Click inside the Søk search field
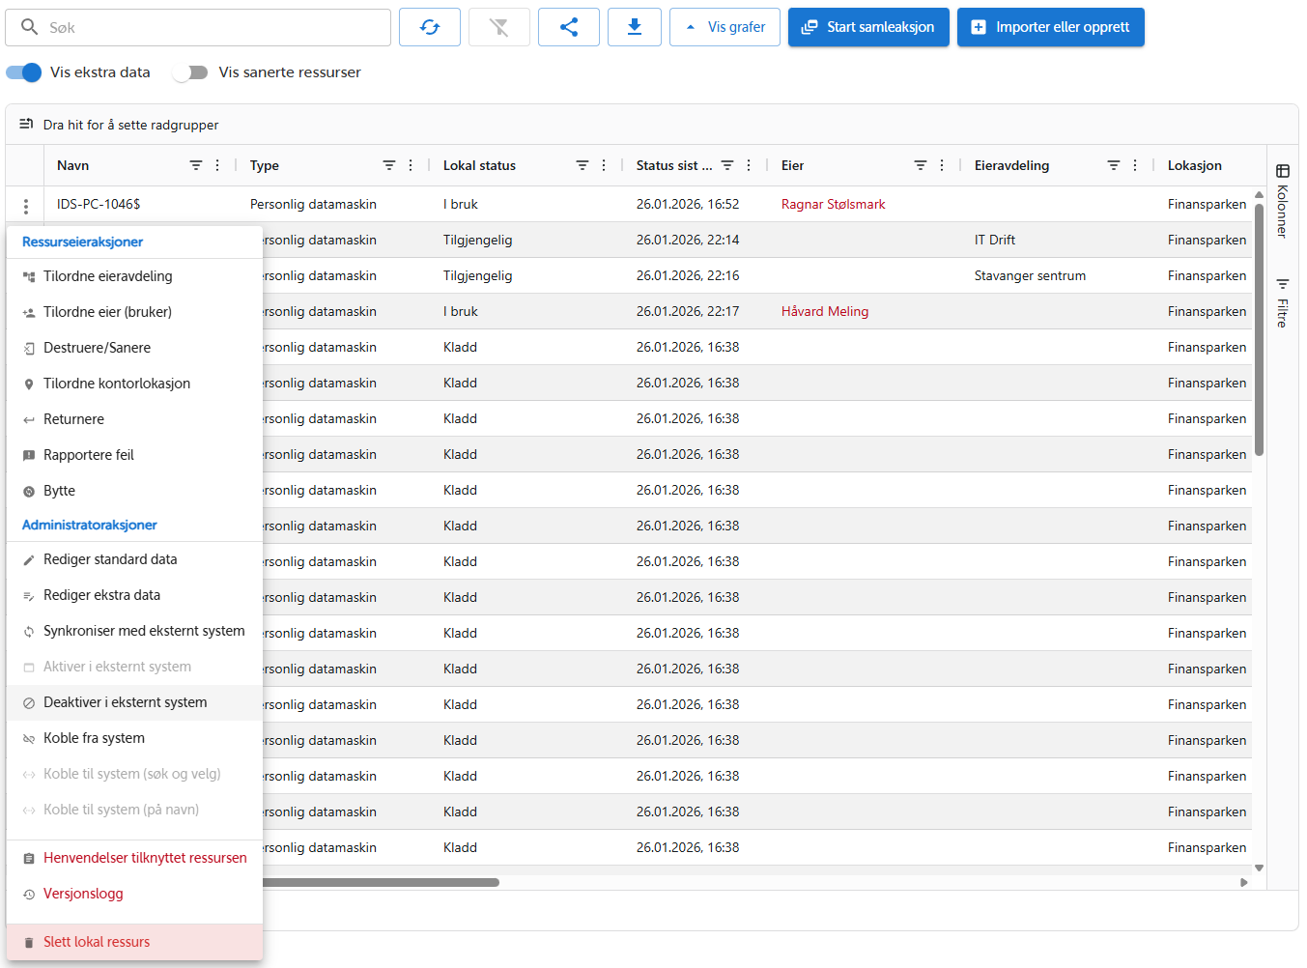1307x968 pixels. click(193, 27)
